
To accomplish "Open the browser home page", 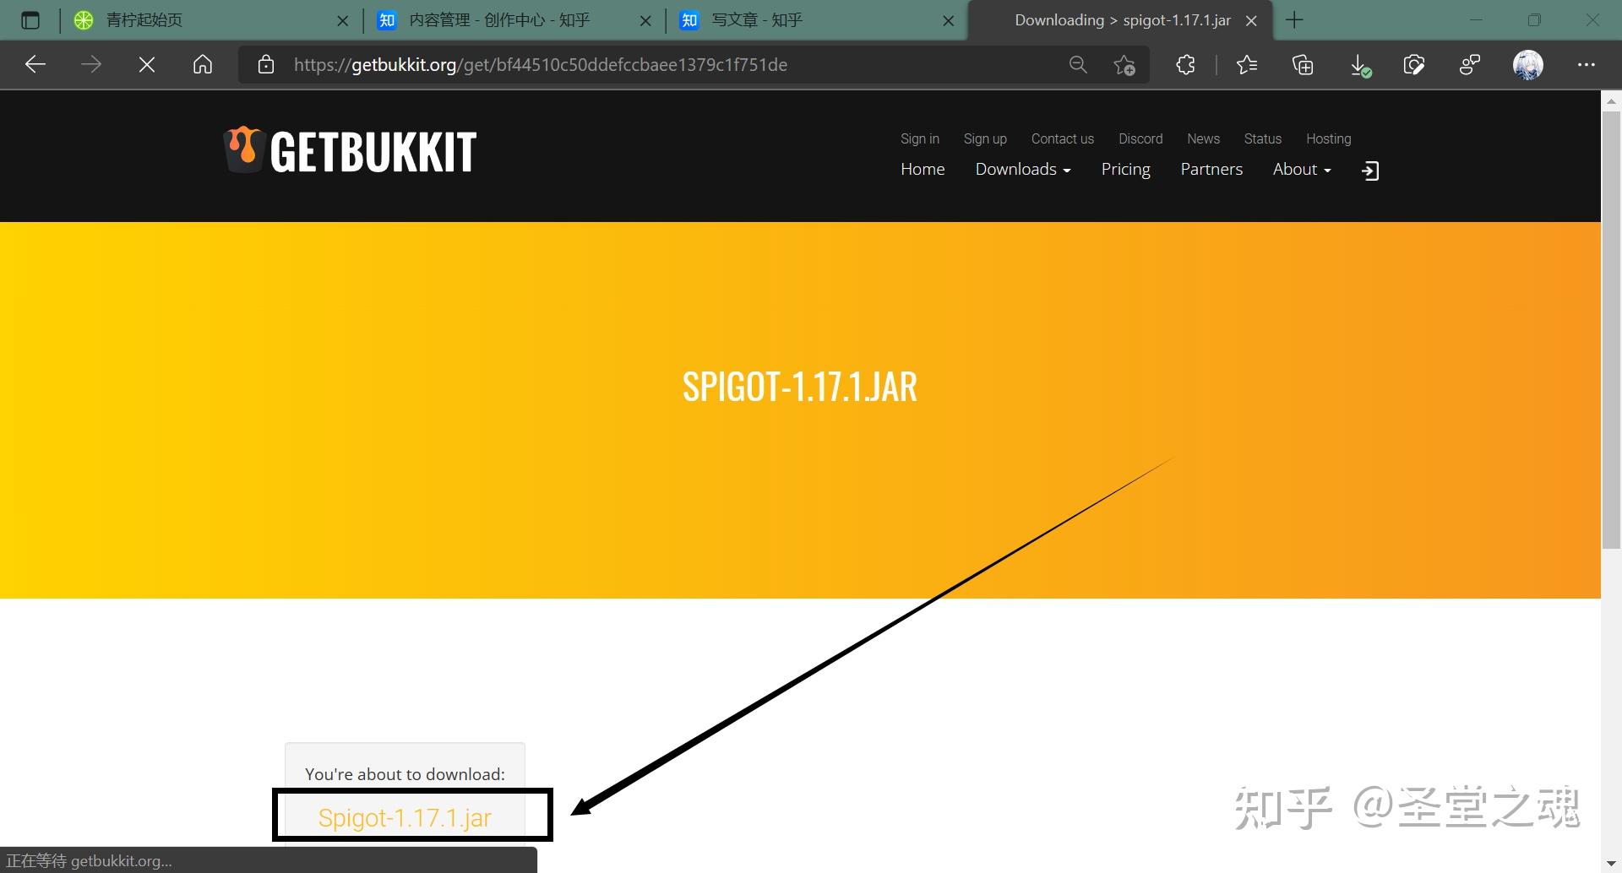I will pos(203,64).
